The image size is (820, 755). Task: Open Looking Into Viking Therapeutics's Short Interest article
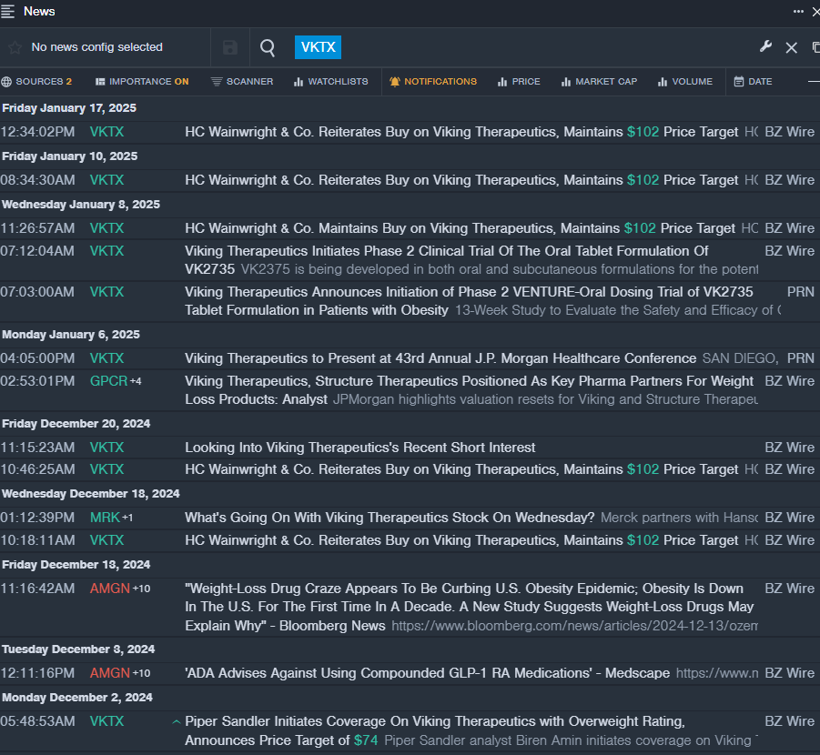(x=359, y=448)
